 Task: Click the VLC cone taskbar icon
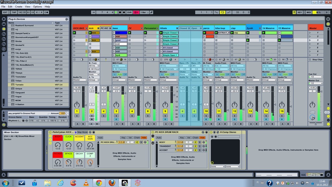pos(86,183)
